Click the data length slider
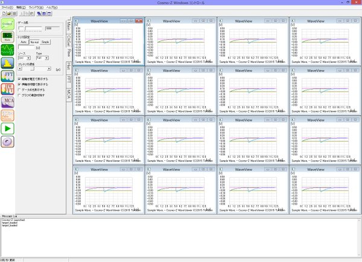Viewport: 362px width, 262px height. click(30, 28)
